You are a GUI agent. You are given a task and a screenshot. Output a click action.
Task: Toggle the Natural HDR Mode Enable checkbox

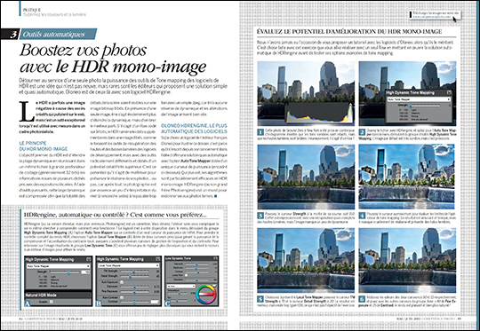pos(52,302)
